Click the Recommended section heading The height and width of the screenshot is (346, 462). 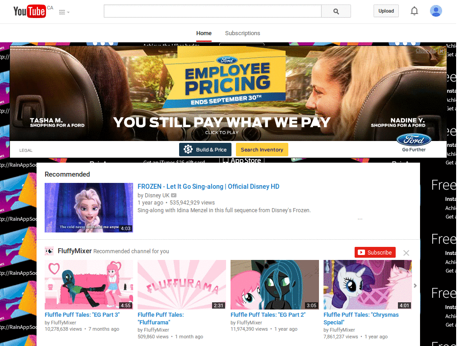point(67,174)
